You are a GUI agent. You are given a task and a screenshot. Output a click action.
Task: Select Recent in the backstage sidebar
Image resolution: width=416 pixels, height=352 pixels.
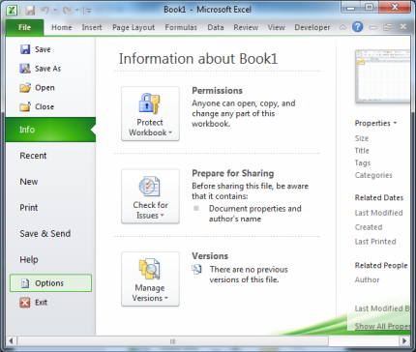tap(33, 156)
